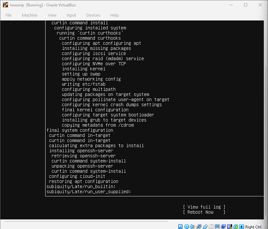268x229 pixels.
Task: Click the line 'retrieving openssh-server'
Action: 84,156
